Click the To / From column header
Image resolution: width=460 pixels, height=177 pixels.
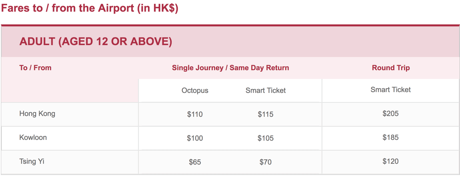click(35, 68)
